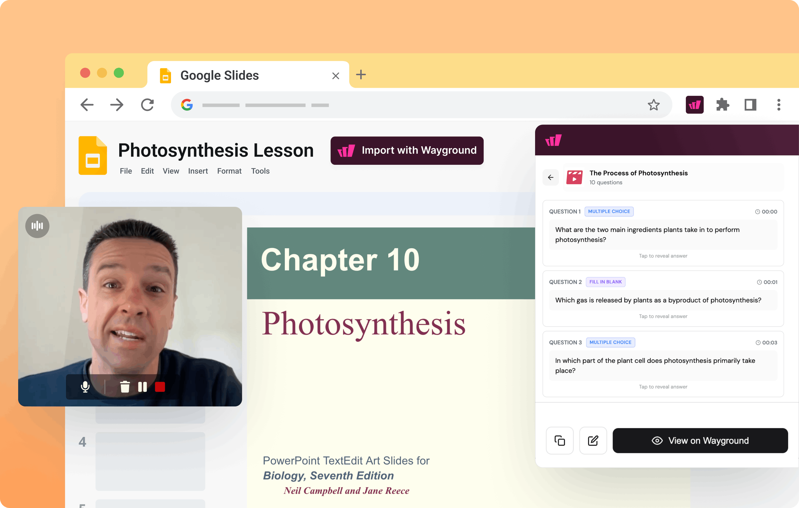The height and width of the screenshot is (508, 799).
Task: Open the Format menu
Action: tap(229, 171)
